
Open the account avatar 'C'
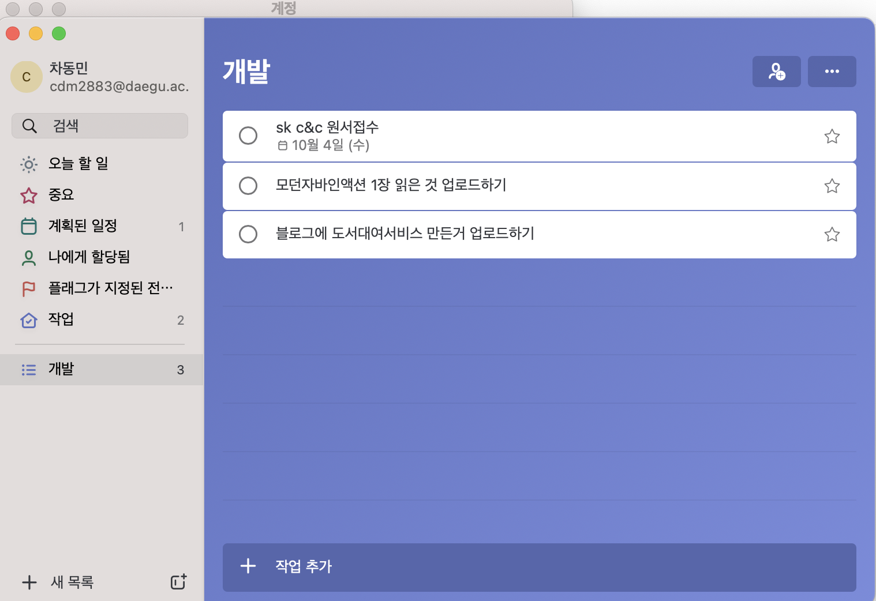coord(27,77)
